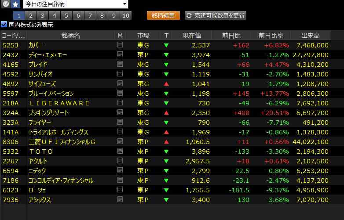The width and height of the screenshot is (344, 220).
Task: Click -181.5 change in ローツェ row
Action: click(239, 190)
